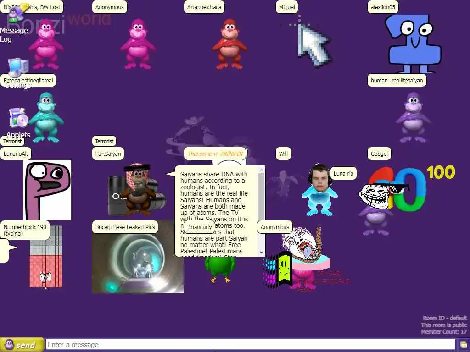Click the 'Numberblock 190 (typing)' name tag
The image size is (470, 352).
pyautogui.click(x=25, y=230)
